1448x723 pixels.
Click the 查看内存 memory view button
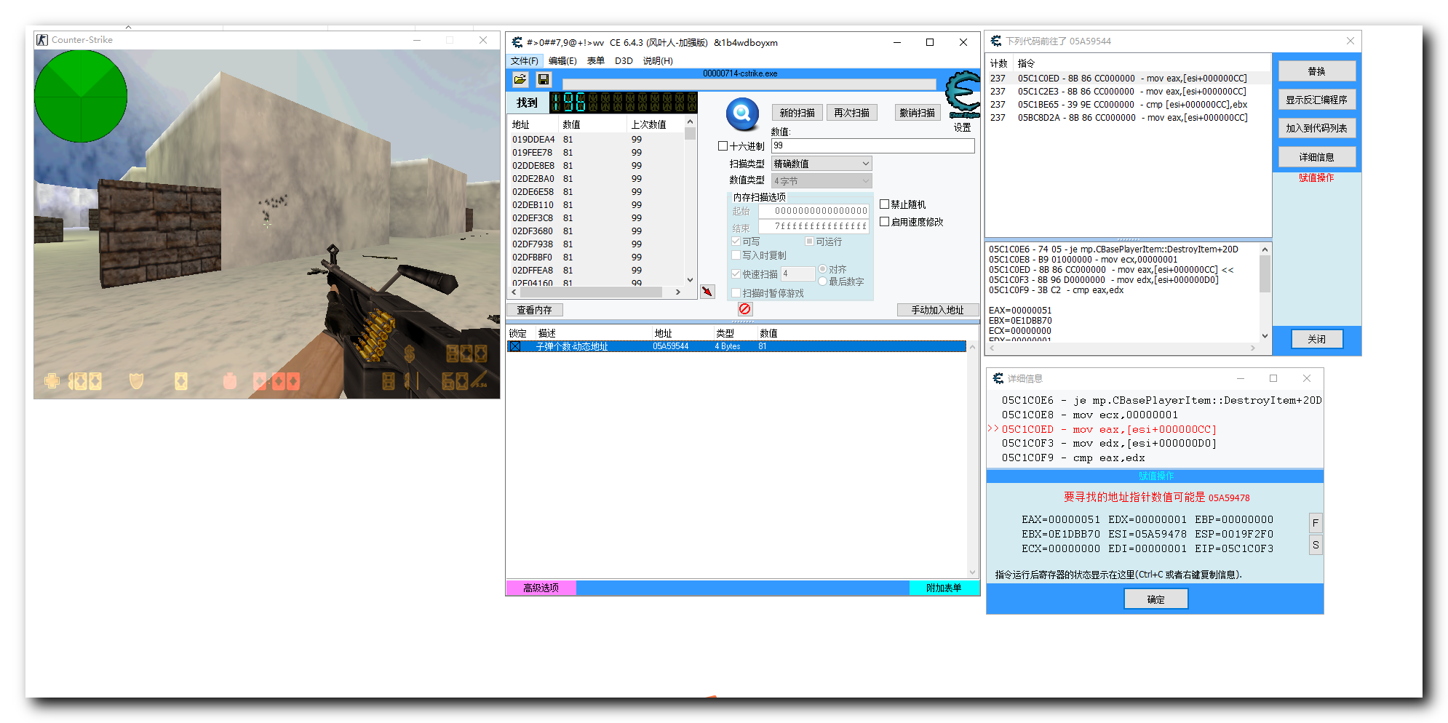[535, 310]
